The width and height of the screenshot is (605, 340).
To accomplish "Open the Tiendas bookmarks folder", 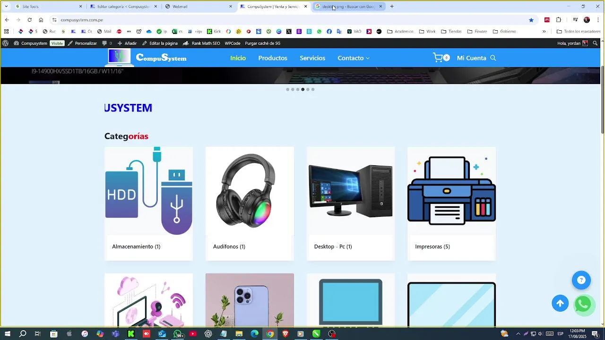I will coord(451,32).
